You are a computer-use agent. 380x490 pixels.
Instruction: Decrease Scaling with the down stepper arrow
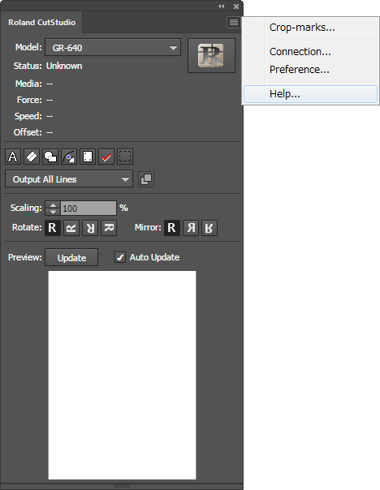tap(53, 212)
